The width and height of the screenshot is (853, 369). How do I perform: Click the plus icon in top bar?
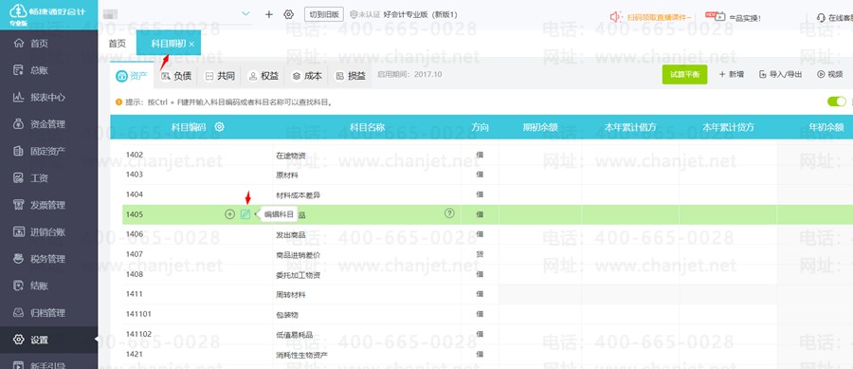269,14
